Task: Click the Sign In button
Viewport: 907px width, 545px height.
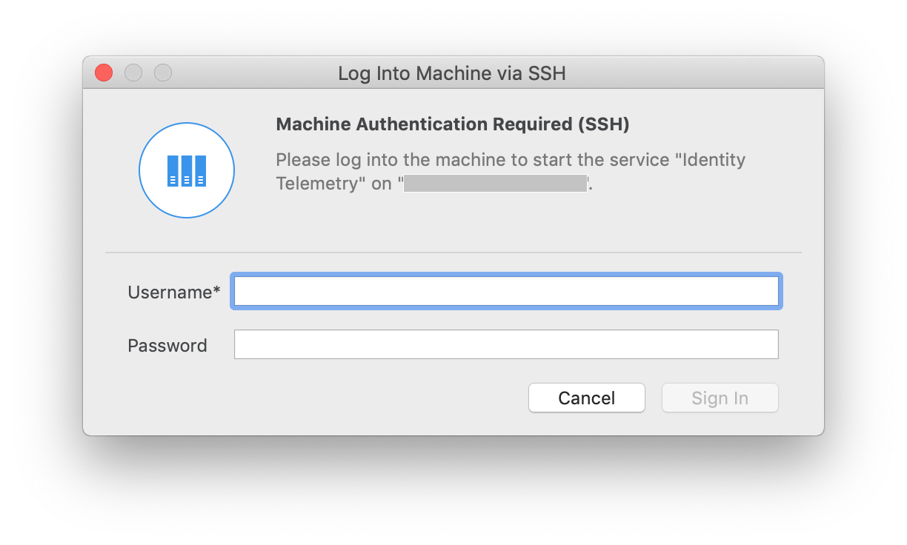Action: click(720, 398)
